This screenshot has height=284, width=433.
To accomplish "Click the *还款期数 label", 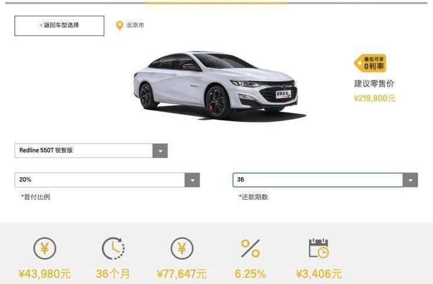I will 253,197.
